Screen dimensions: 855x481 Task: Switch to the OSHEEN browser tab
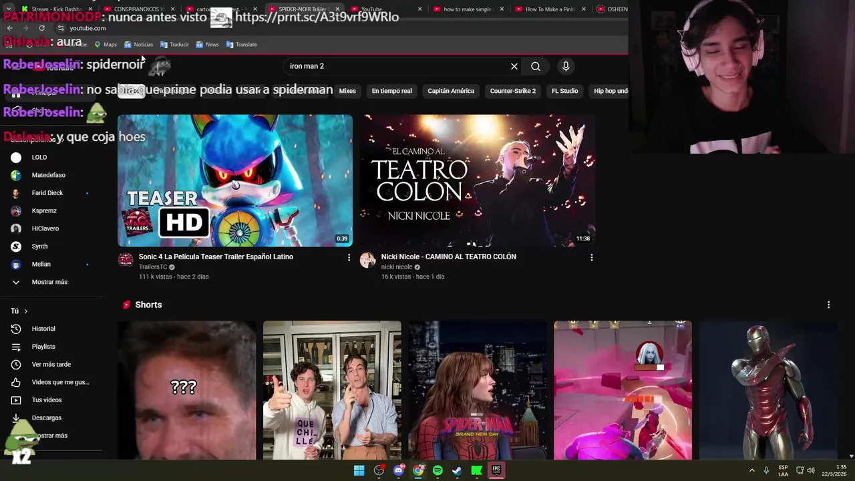[611, 9]
